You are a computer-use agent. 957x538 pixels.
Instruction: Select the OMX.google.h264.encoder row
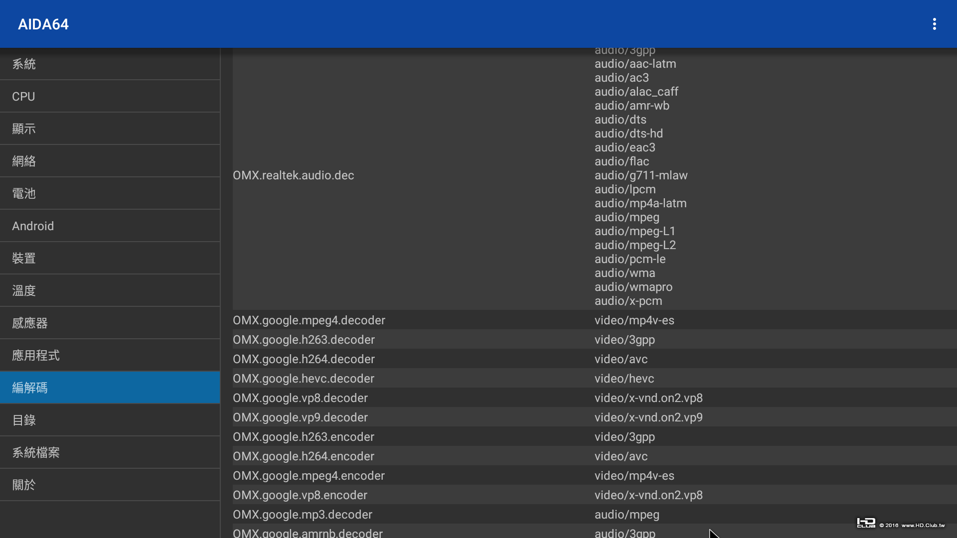pos(304,456)
